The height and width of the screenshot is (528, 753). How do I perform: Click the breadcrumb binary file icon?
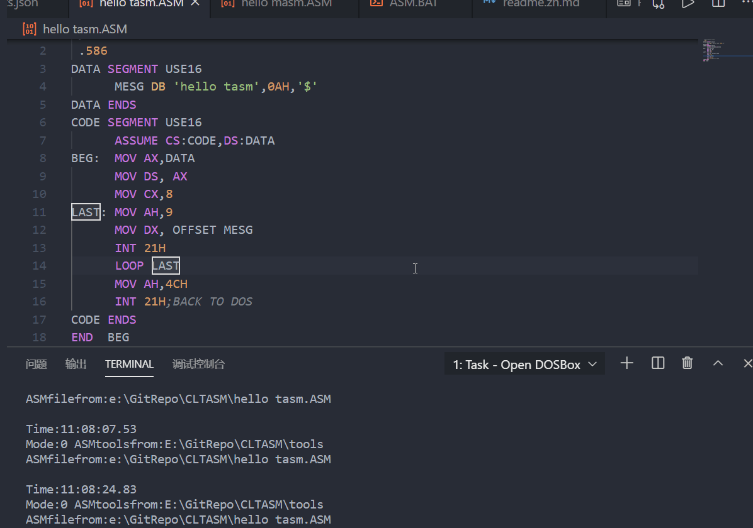(x=30, y=30)
